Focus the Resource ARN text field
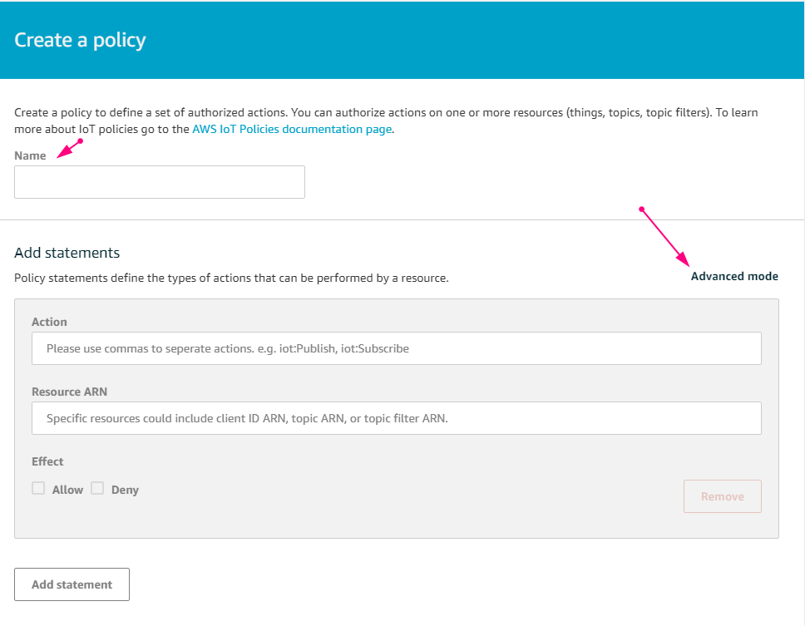The image size is (805, 626). (397, 418)
